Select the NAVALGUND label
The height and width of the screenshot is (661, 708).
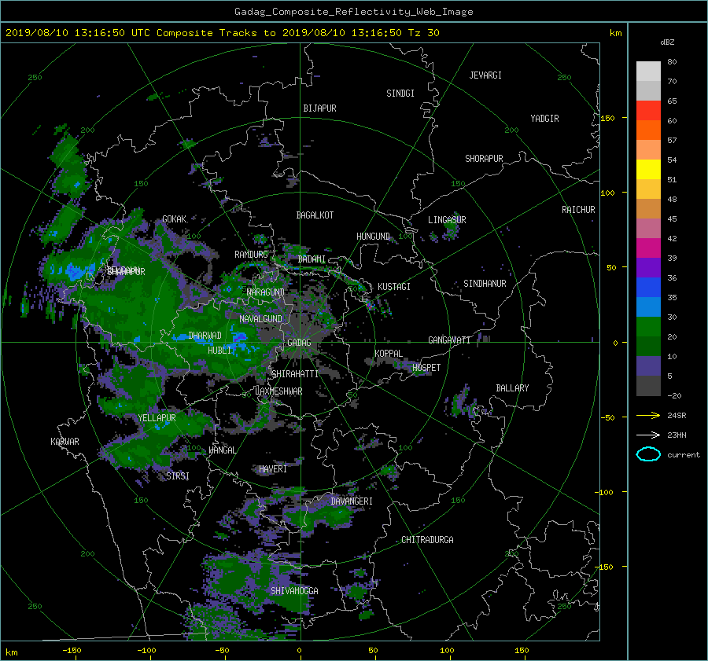click(260, 319)
